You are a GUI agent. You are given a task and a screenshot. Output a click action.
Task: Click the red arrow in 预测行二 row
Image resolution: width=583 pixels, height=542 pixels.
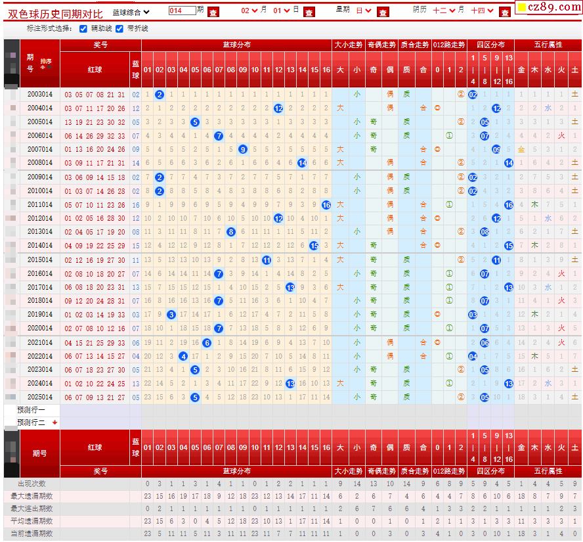(54, 422)
